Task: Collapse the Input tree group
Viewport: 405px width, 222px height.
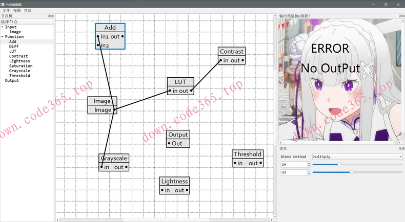Action: pyautogui.click(x=3, y=27)
